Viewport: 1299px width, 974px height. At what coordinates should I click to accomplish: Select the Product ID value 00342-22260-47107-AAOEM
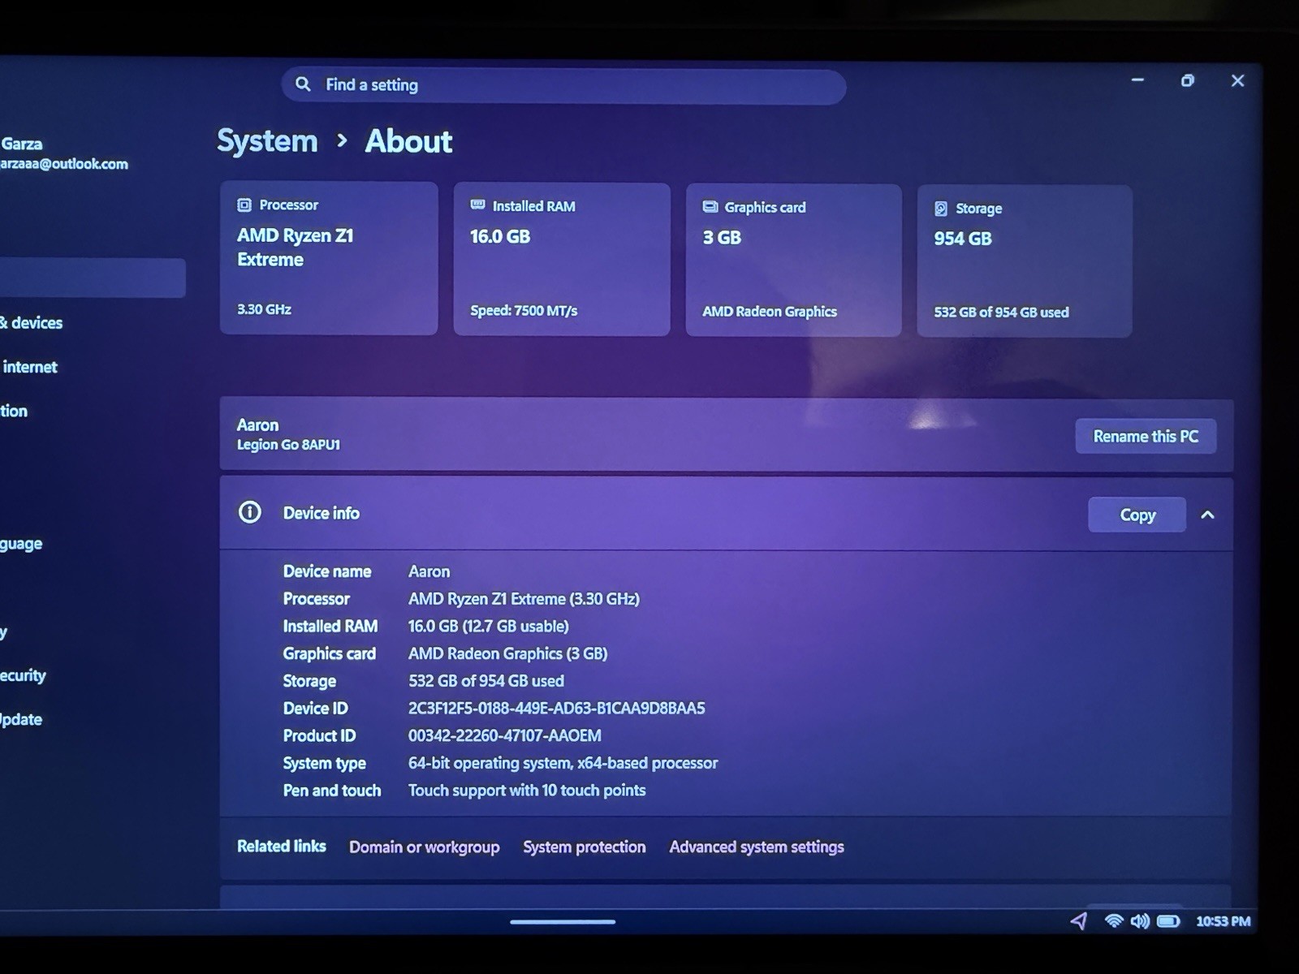point(504,735)
